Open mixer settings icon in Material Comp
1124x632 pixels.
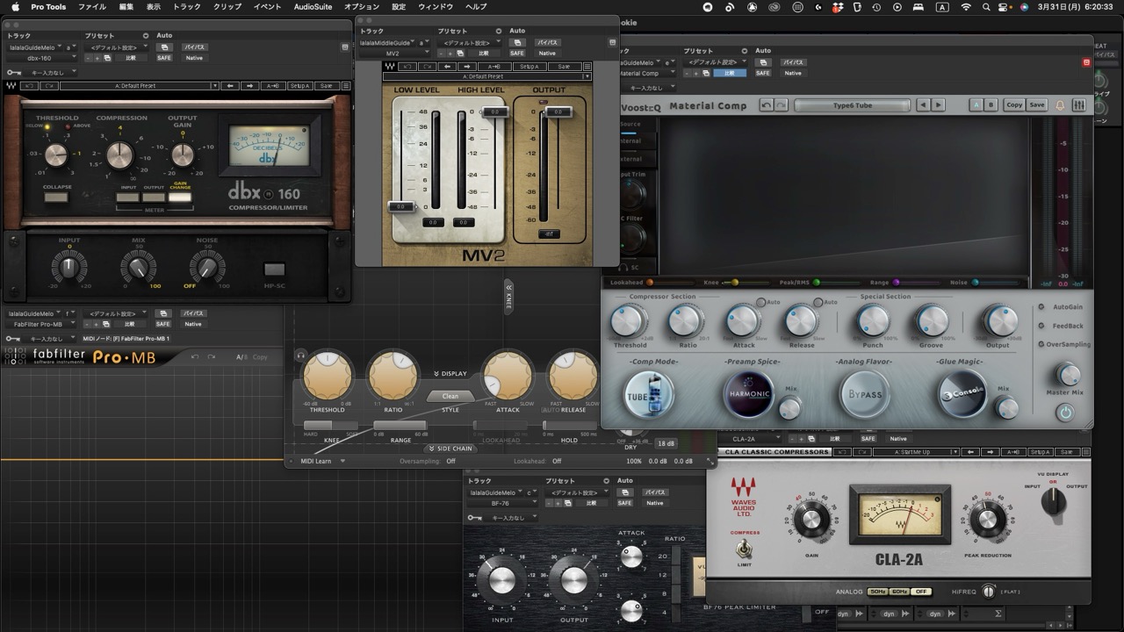[x=1079, y=105]
